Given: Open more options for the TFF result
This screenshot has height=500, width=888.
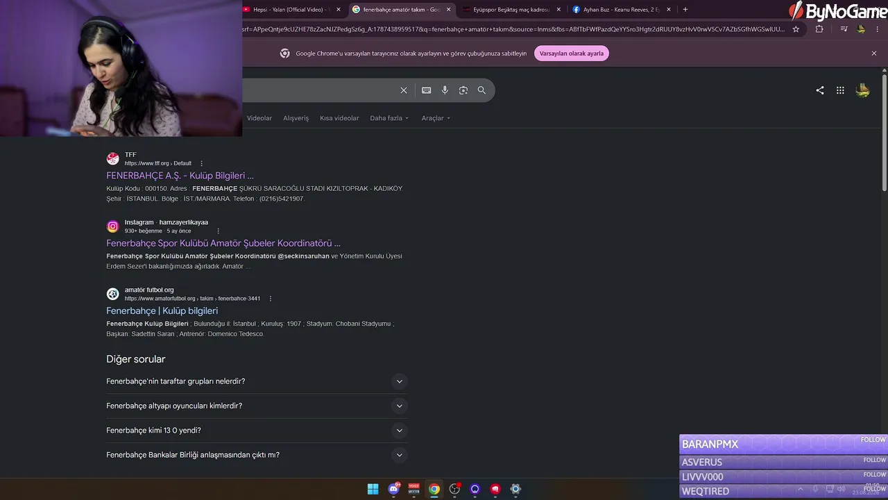Looking at the screenshot, I should coord(202,163).
